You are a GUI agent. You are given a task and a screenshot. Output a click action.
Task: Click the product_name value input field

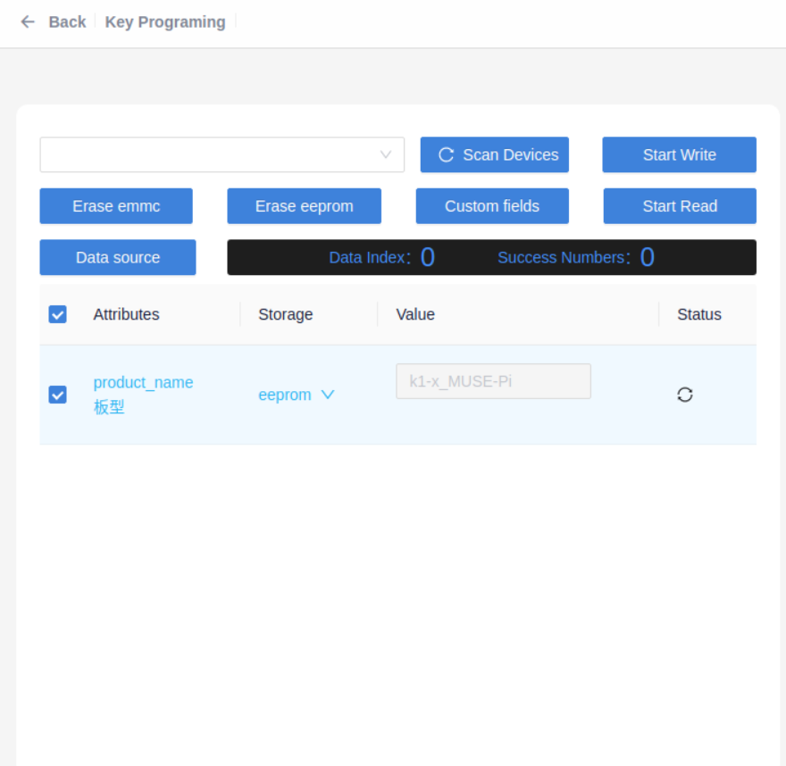point(493,381)
